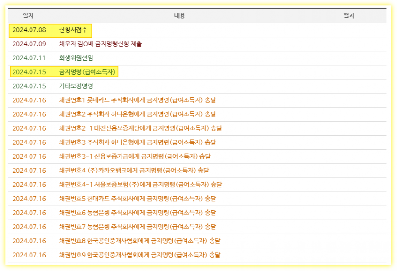The height and width of the screenshot is (271, 397).
Task: Click the date in the 채권번호4 카카오뱅크 row
Action: coord(29,171)
